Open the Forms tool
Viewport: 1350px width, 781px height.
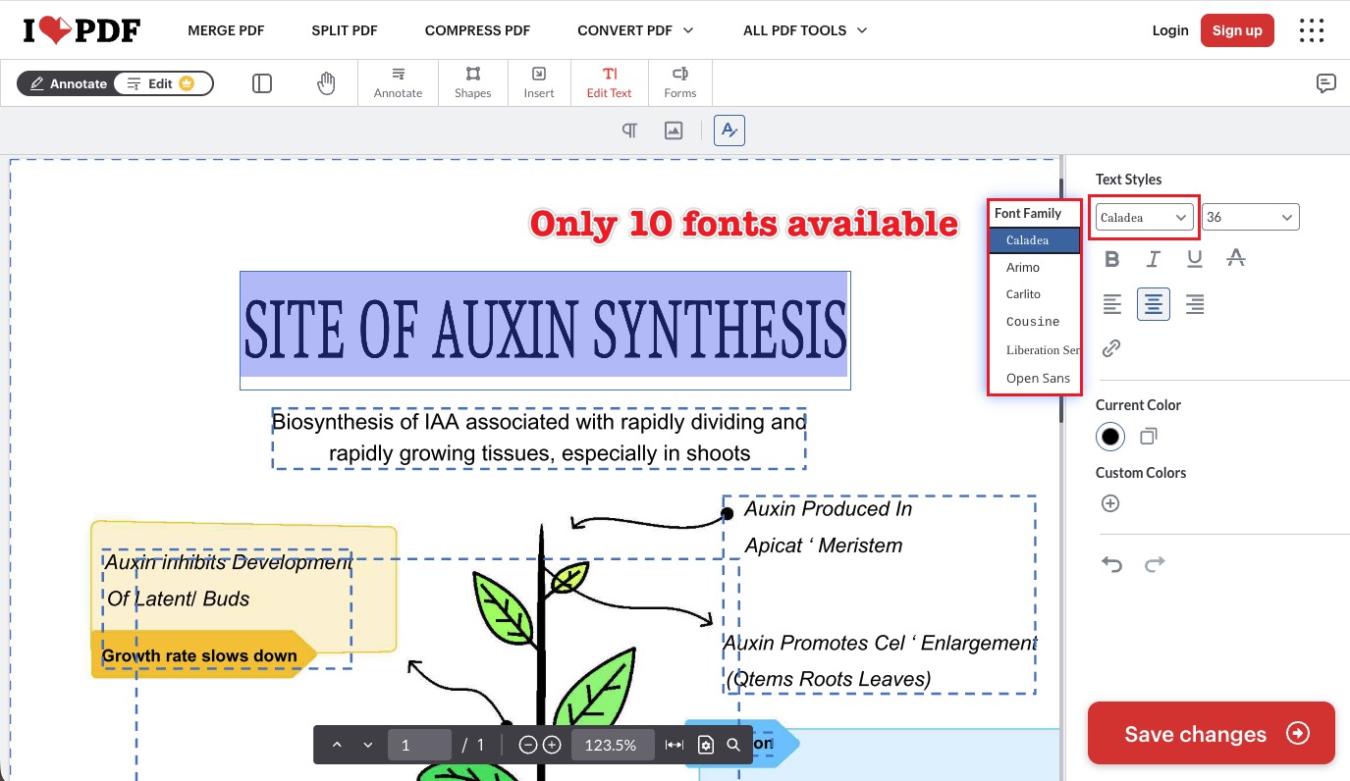click(679, 83)
